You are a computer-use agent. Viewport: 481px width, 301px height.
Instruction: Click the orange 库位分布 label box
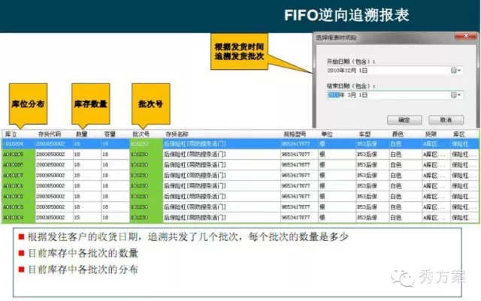[32, 104]
